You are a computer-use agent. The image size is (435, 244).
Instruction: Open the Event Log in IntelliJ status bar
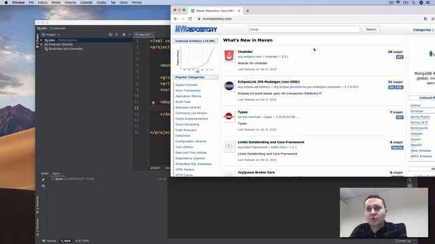click(x=403, y=241)
